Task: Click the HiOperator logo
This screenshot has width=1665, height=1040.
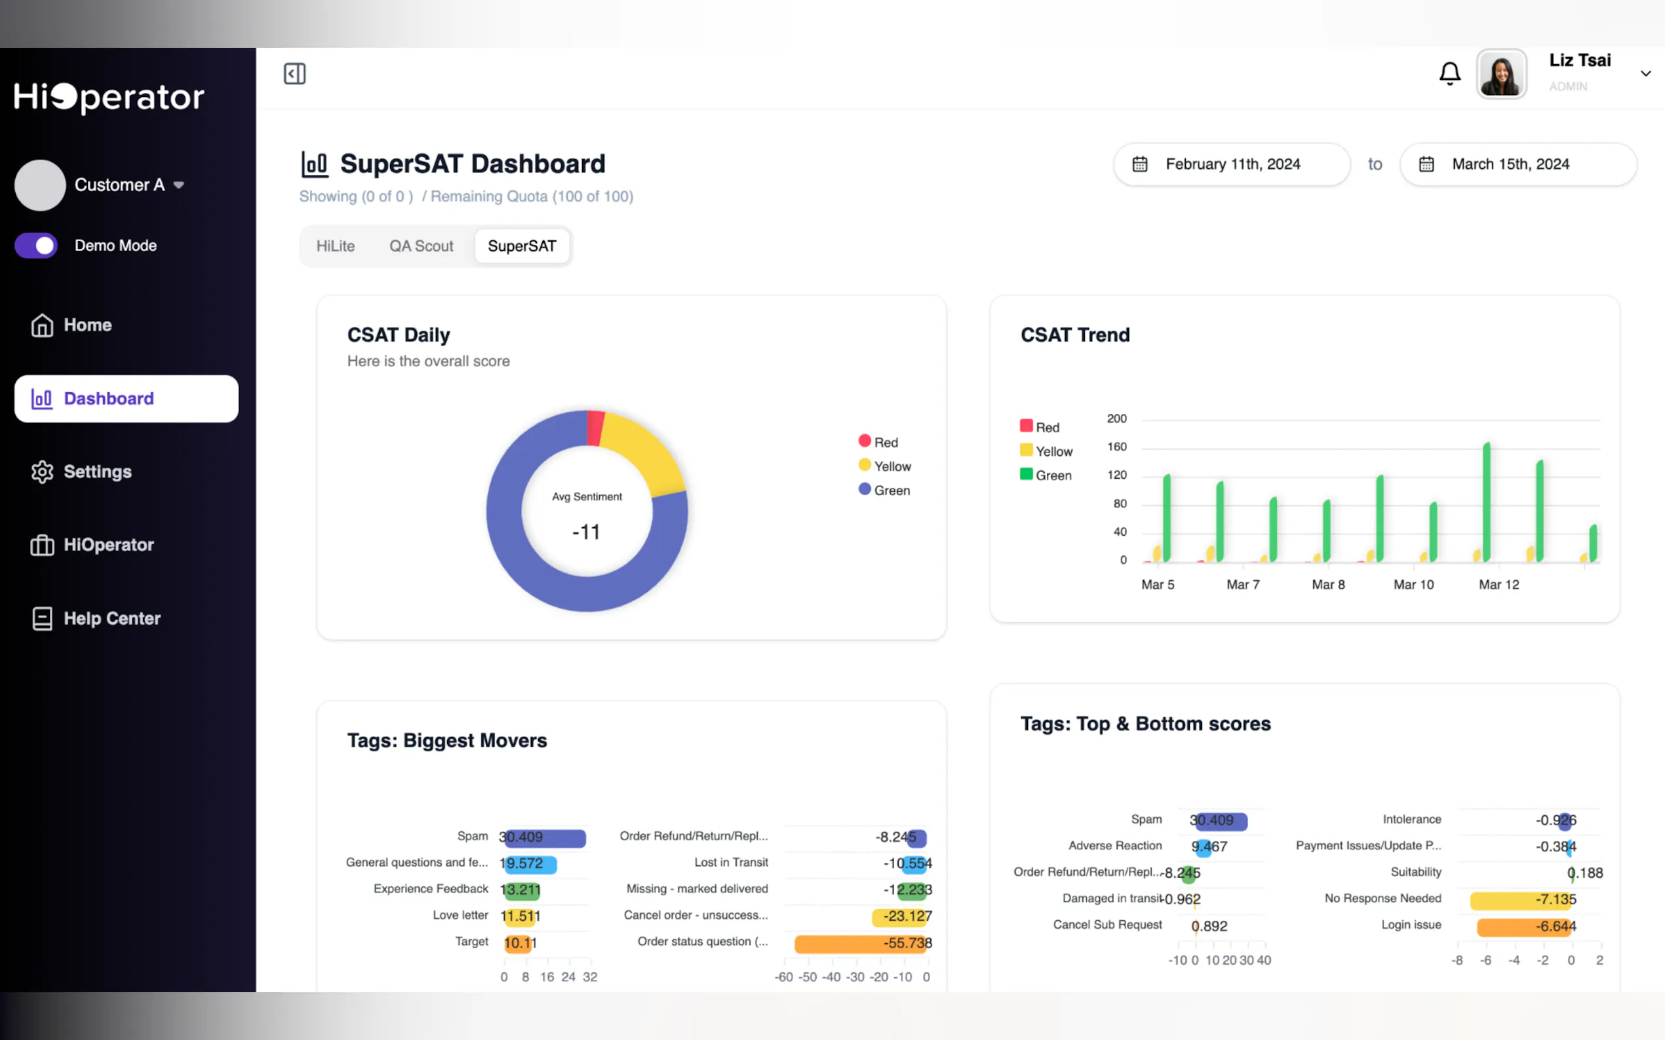Action: [x=109, y=98]
